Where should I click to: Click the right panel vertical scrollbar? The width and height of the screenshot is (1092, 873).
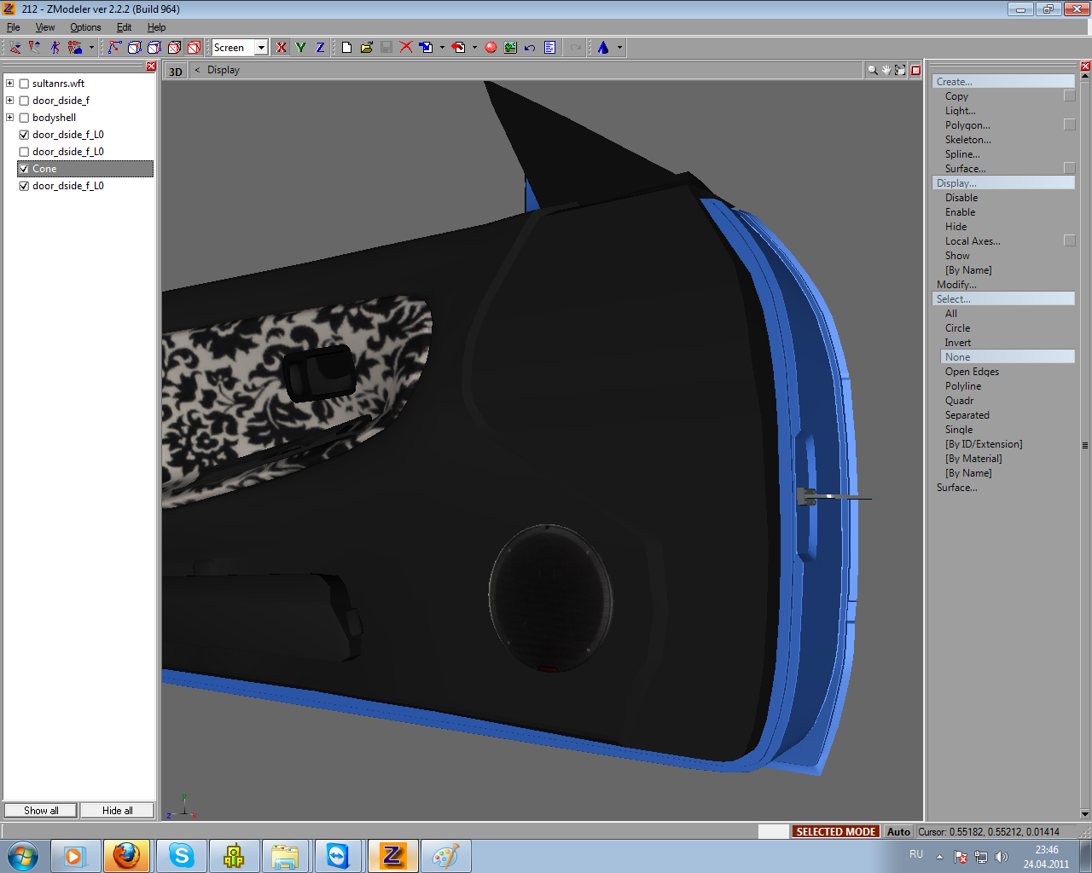[1085, 445]
